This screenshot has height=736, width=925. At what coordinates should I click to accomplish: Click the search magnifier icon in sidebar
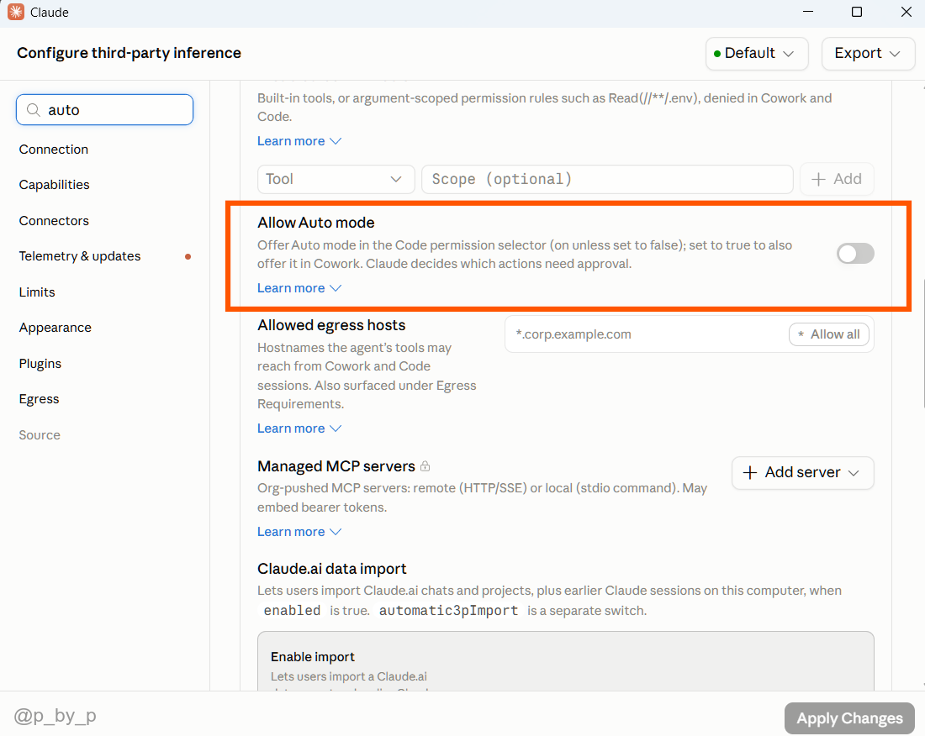(34, 110)
